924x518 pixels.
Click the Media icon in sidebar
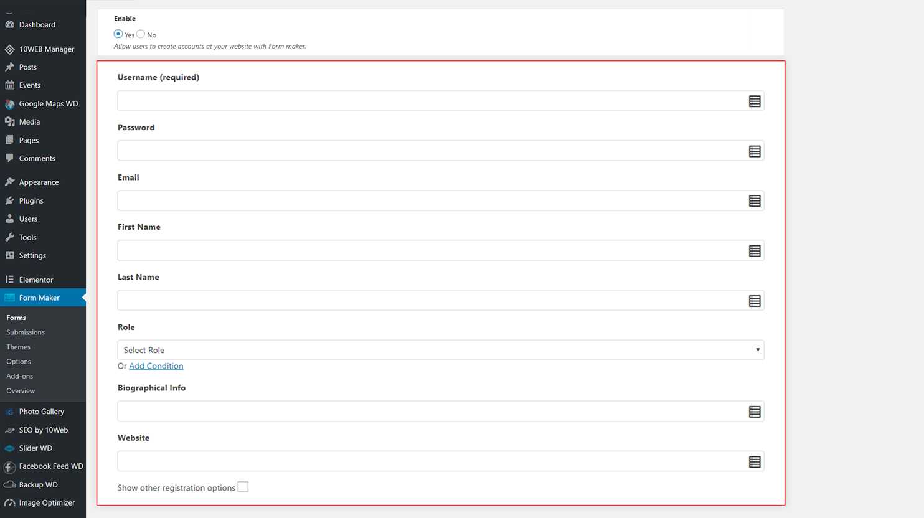click(9, 122)
